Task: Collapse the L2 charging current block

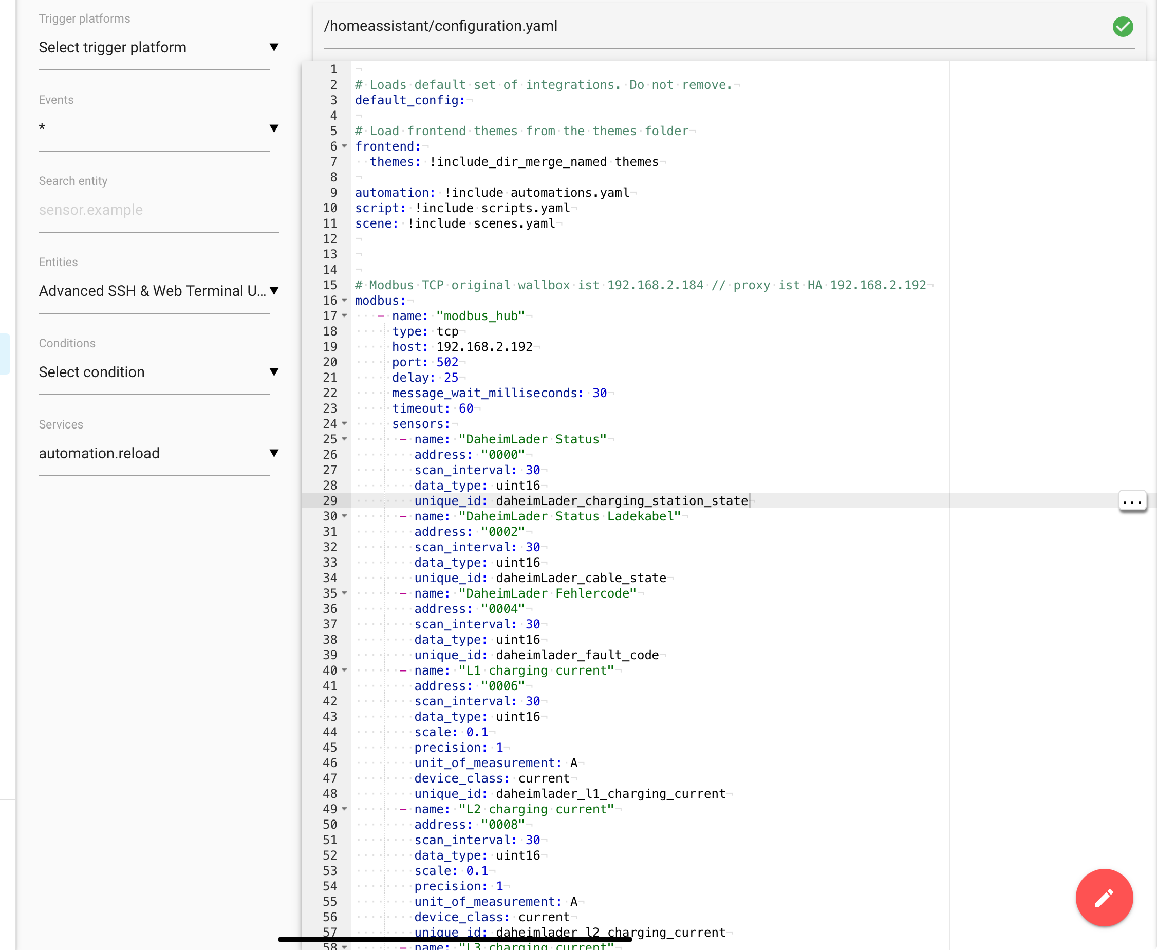Action: pyautogui.click(x=344, y=809)
